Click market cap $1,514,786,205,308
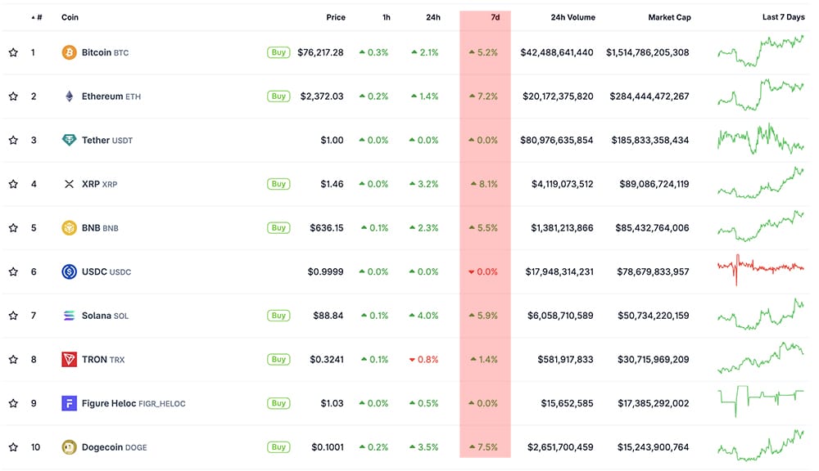819x471 pixels. (647, 52)
